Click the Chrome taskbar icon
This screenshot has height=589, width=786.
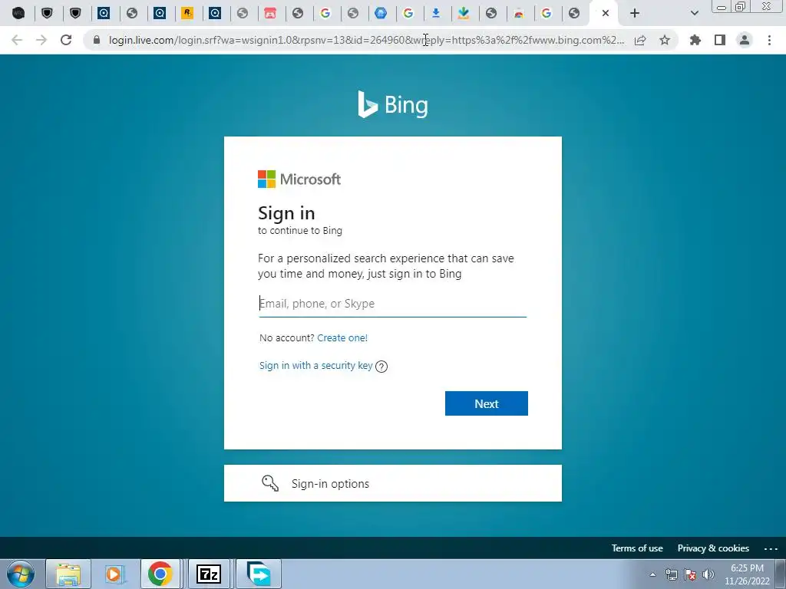point(160,574)
